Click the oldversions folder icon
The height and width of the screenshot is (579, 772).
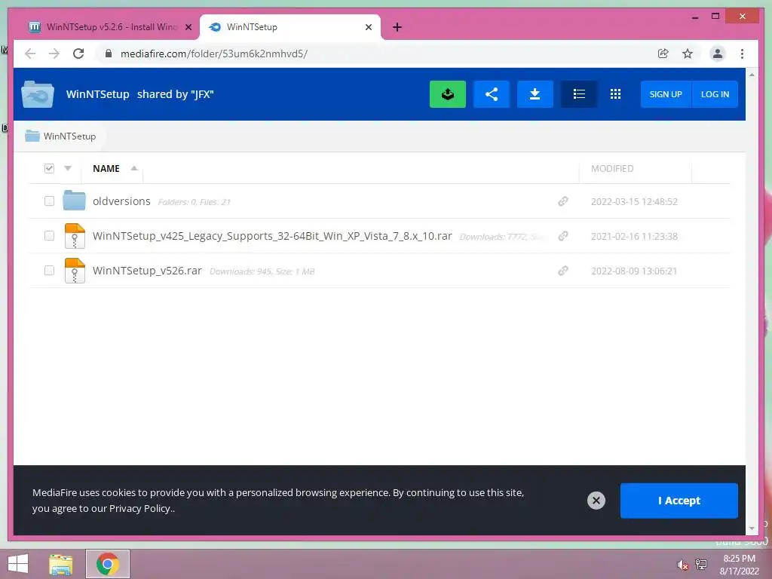click(x=75, y=201)
